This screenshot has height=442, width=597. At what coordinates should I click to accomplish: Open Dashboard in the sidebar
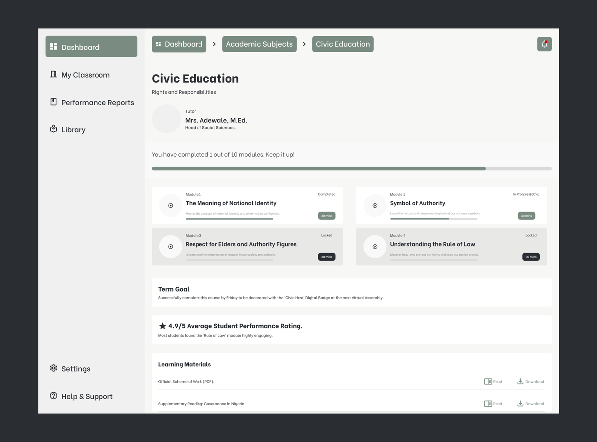(x=92, y=46)
